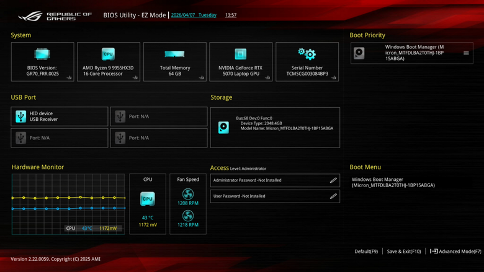Edit Administrator Password with pencil icon
The height and width of the screenshot is (272, 484).
pyautogui.click(x=333, y=180)
